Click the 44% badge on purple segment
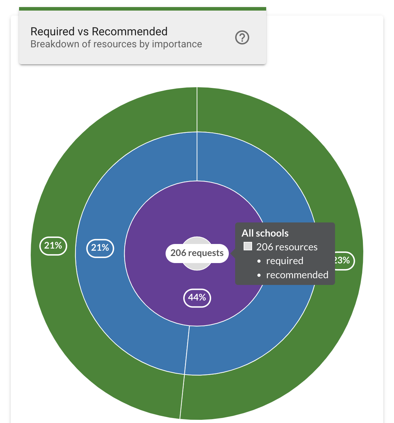The height and width of the screenshot is (423, 394). coord(197,298)
